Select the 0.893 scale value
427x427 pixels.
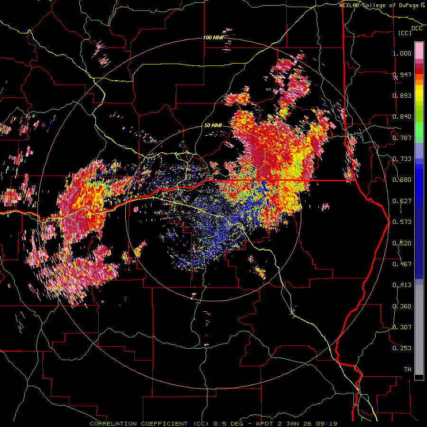(402, 95)
